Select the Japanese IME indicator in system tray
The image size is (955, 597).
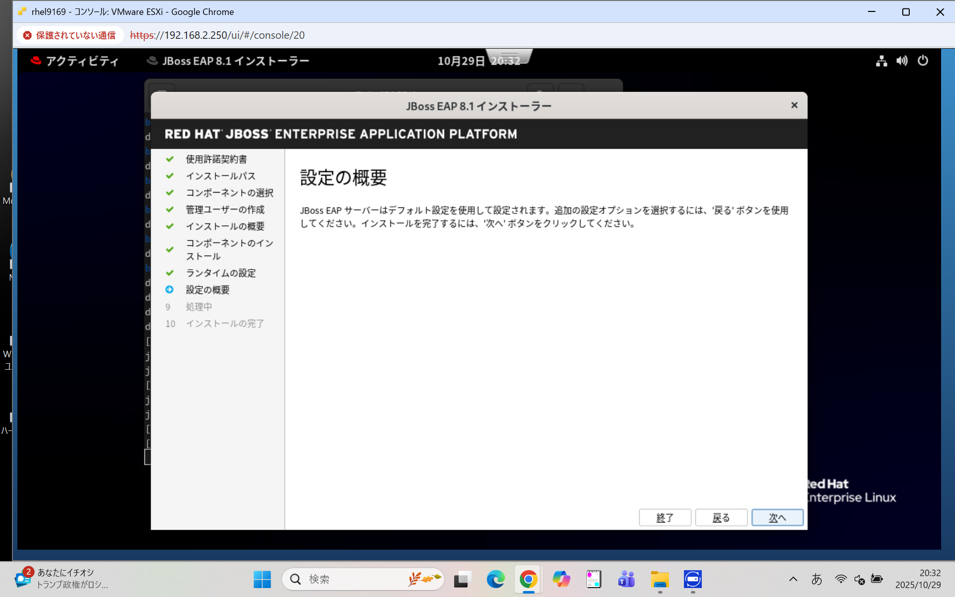coord(817,579)
